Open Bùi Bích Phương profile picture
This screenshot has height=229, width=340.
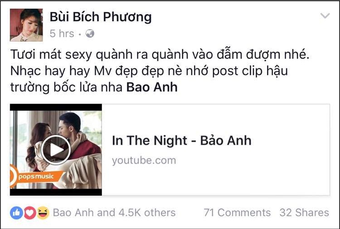(26, 25)
